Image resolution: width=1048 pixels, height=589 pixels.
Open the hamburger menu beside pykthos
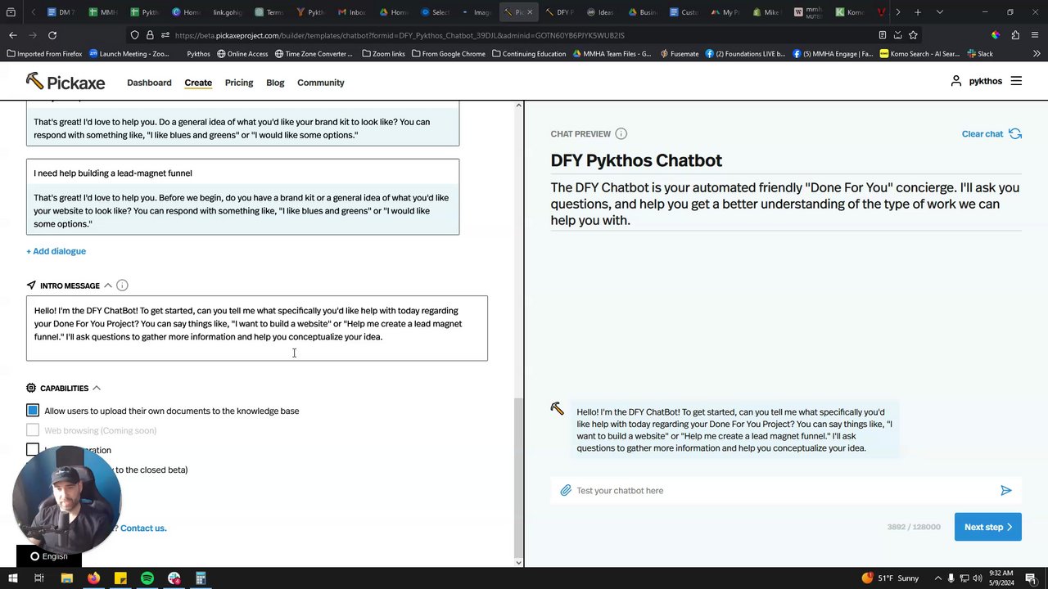tap(1016, 81)
